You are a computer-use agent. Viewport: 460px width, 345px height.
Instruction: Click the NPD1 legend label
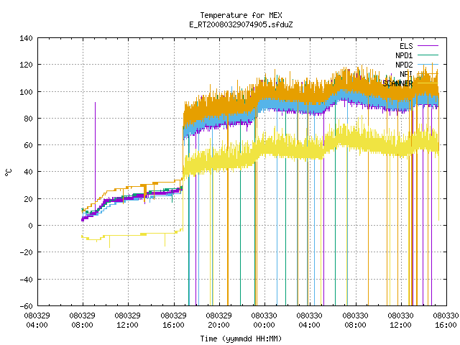pos(404,55)
